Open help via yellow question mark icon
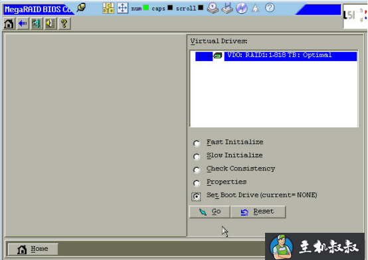This screenshot has width=368, height=260. [x=64, y=23]
